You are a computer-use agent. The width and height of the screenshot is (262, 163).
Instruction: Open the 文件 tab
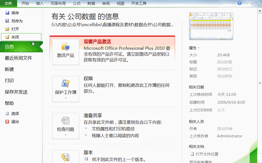[x=8, y=3]
